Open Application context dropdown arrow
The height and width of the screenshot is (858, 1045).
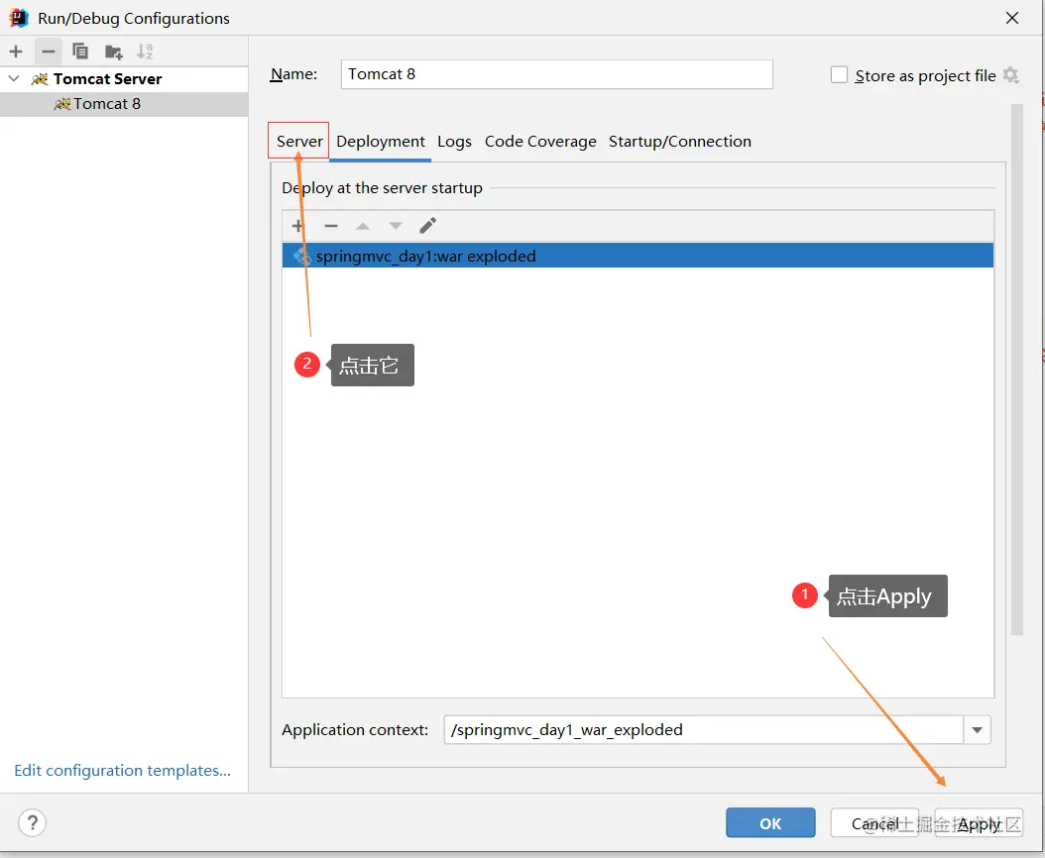pos(977,729)
